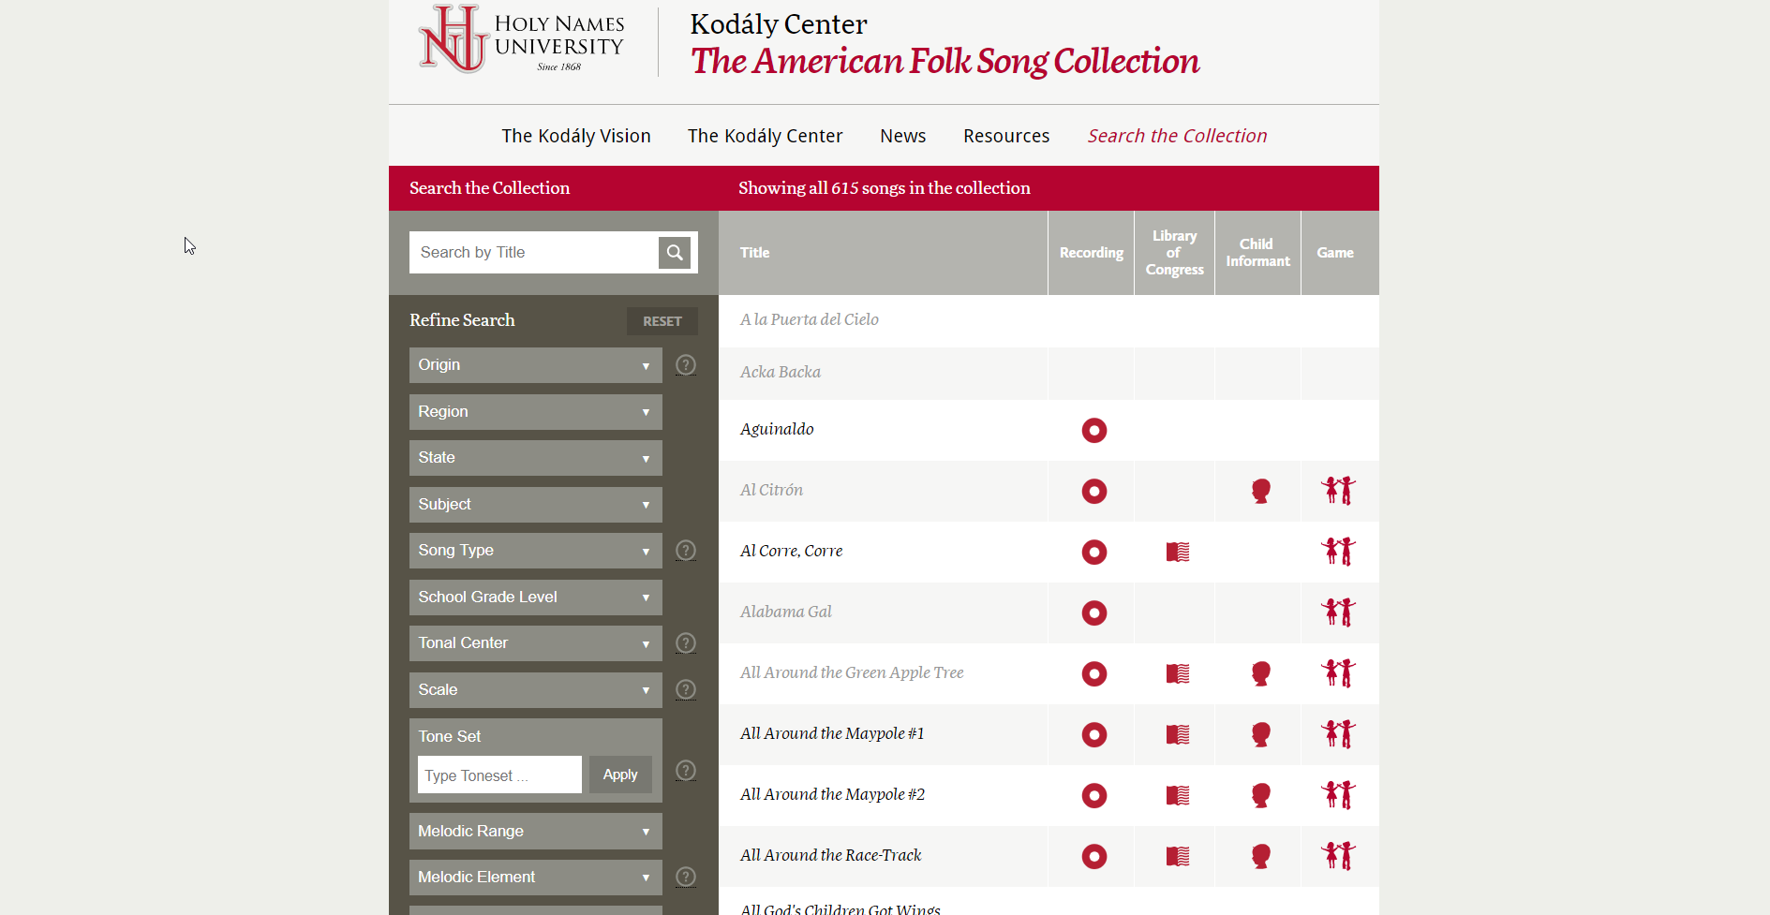Open help icon beside Origin filter
This screenshot has height=915, width=1770.
coord(686,364)
